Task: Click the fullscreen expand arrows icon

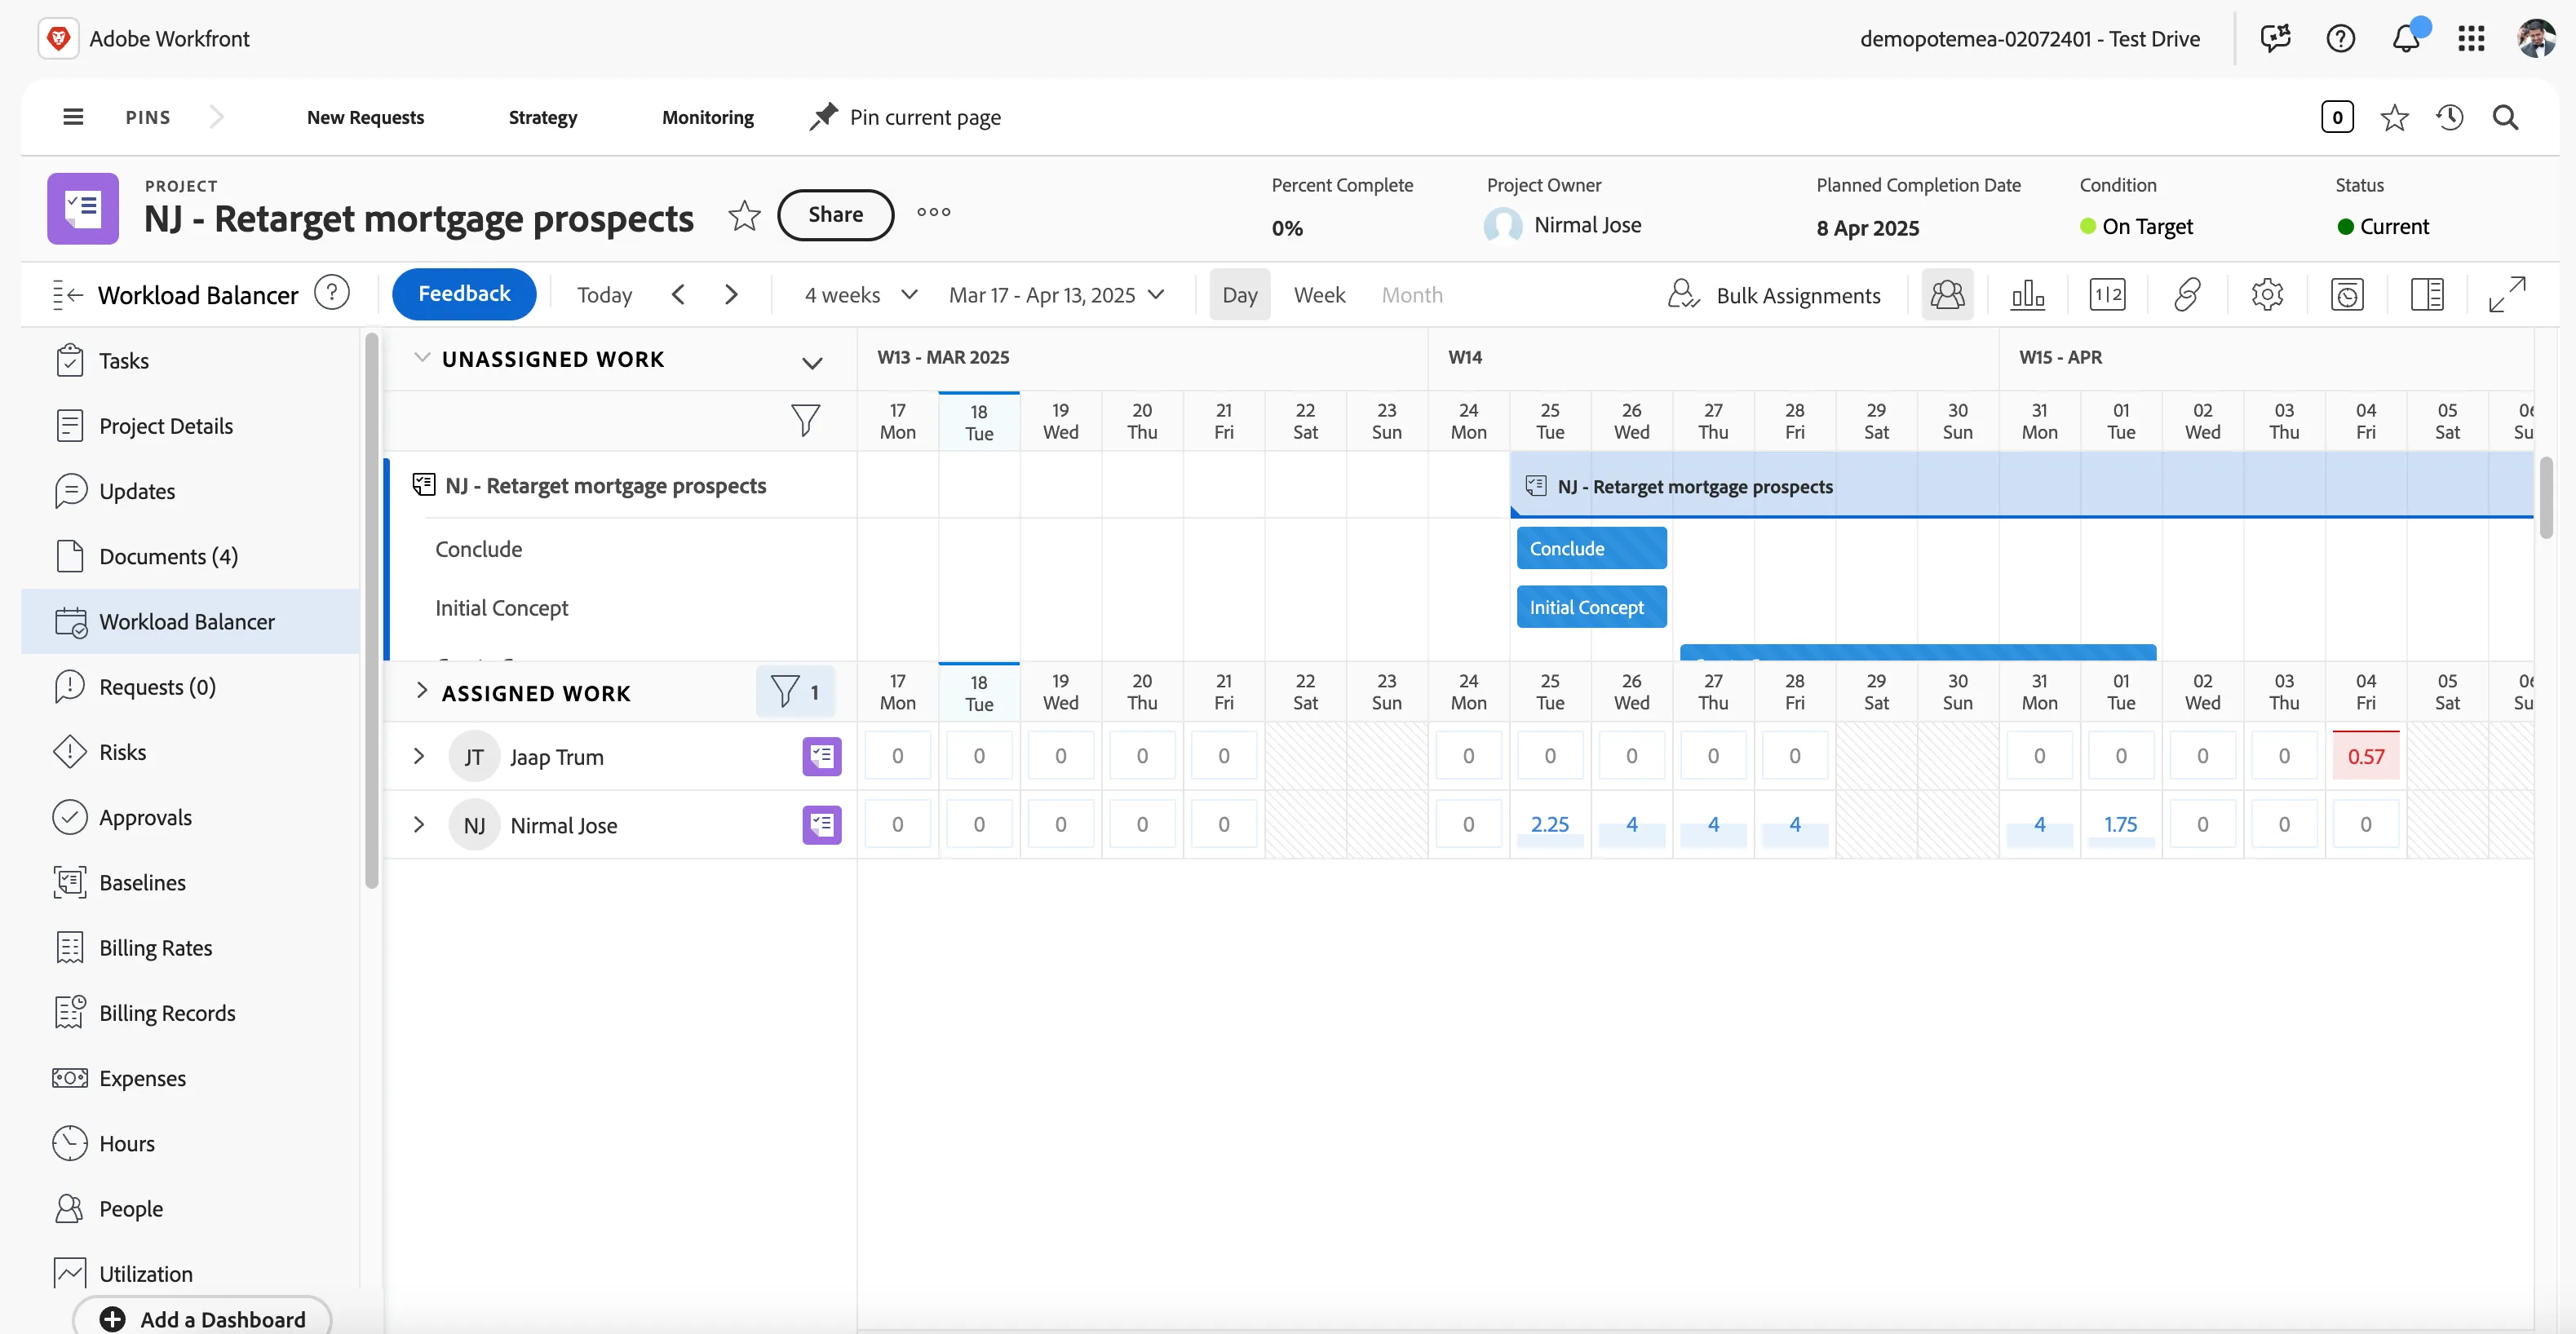Action: [2507, 295]
